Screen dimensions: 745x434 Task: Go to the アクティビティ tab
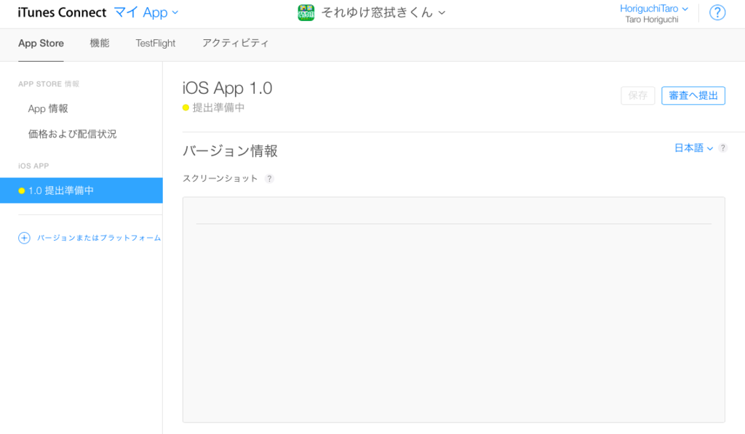[x=235, y=43]
